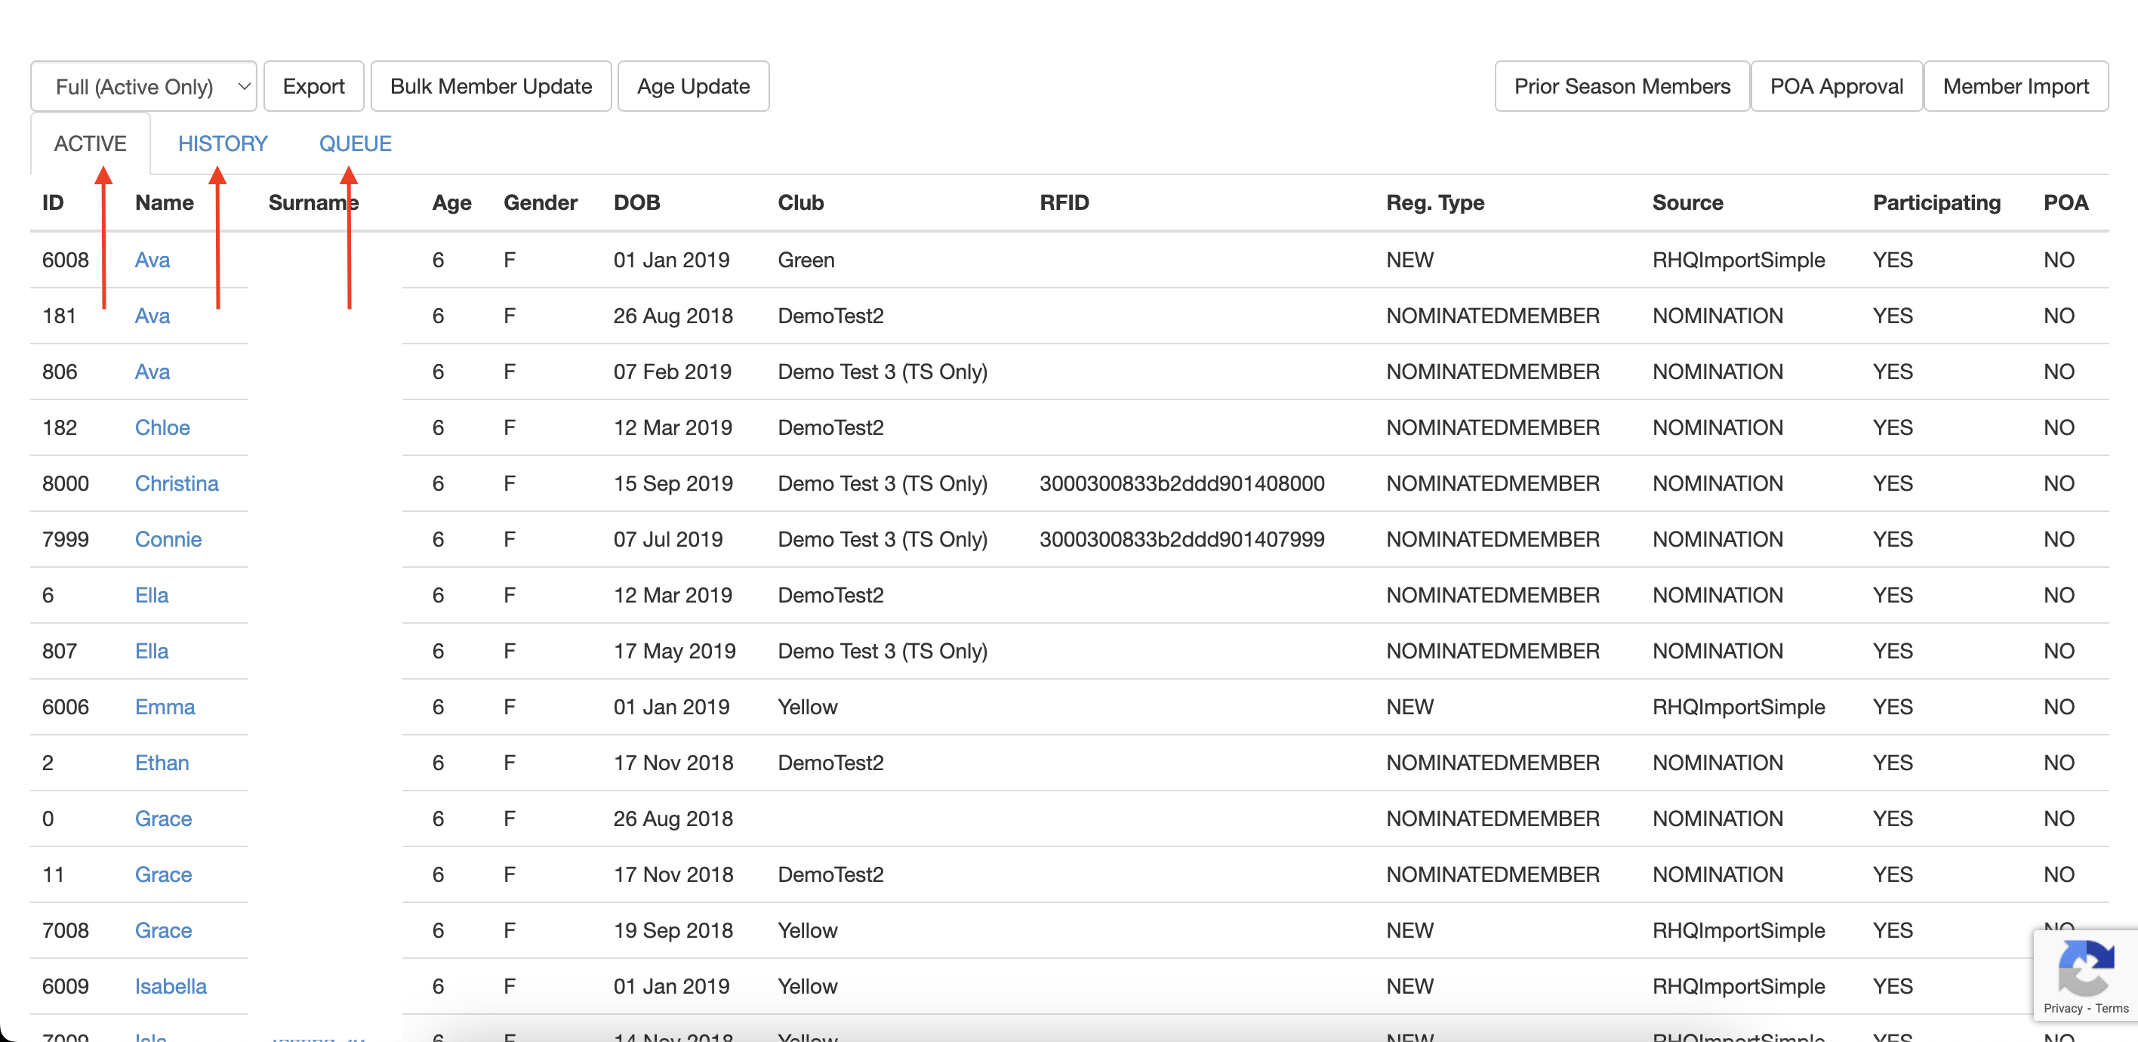This screenshot has width=2138, height=1042.
Task: Click the Green club cell
Action: click(806, 260)
